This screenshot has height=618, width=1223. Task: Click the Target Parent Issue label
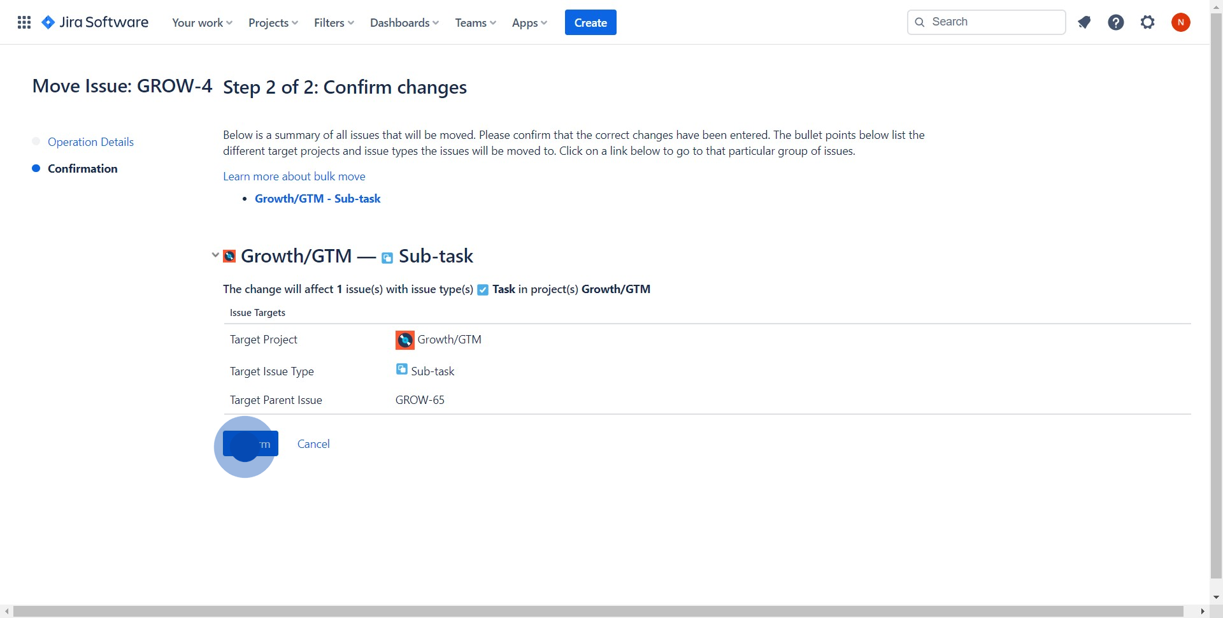click(276, 400)
